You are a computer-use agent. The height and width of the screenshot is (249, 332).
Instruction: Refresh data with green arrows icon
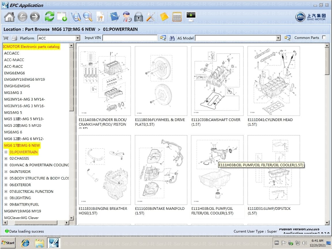(49, 16)
